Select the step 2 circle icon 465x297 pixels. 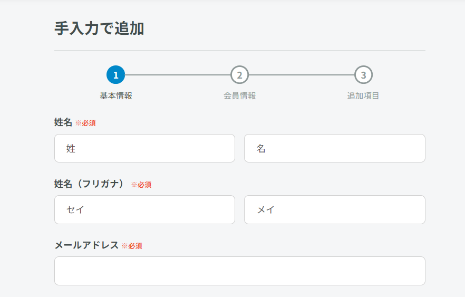point(239,75)
